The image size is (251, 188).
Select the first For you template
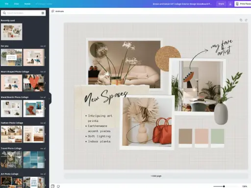[x=12, y=57]
